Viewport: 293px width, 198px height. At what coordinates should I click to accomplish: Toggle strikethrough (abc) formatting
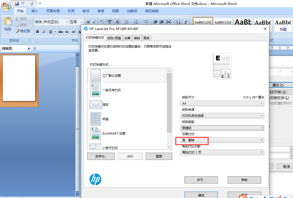(60, 32)
